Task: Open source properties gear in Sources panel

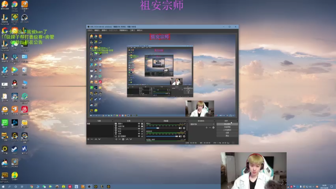Action: click(x=123, y=139)
